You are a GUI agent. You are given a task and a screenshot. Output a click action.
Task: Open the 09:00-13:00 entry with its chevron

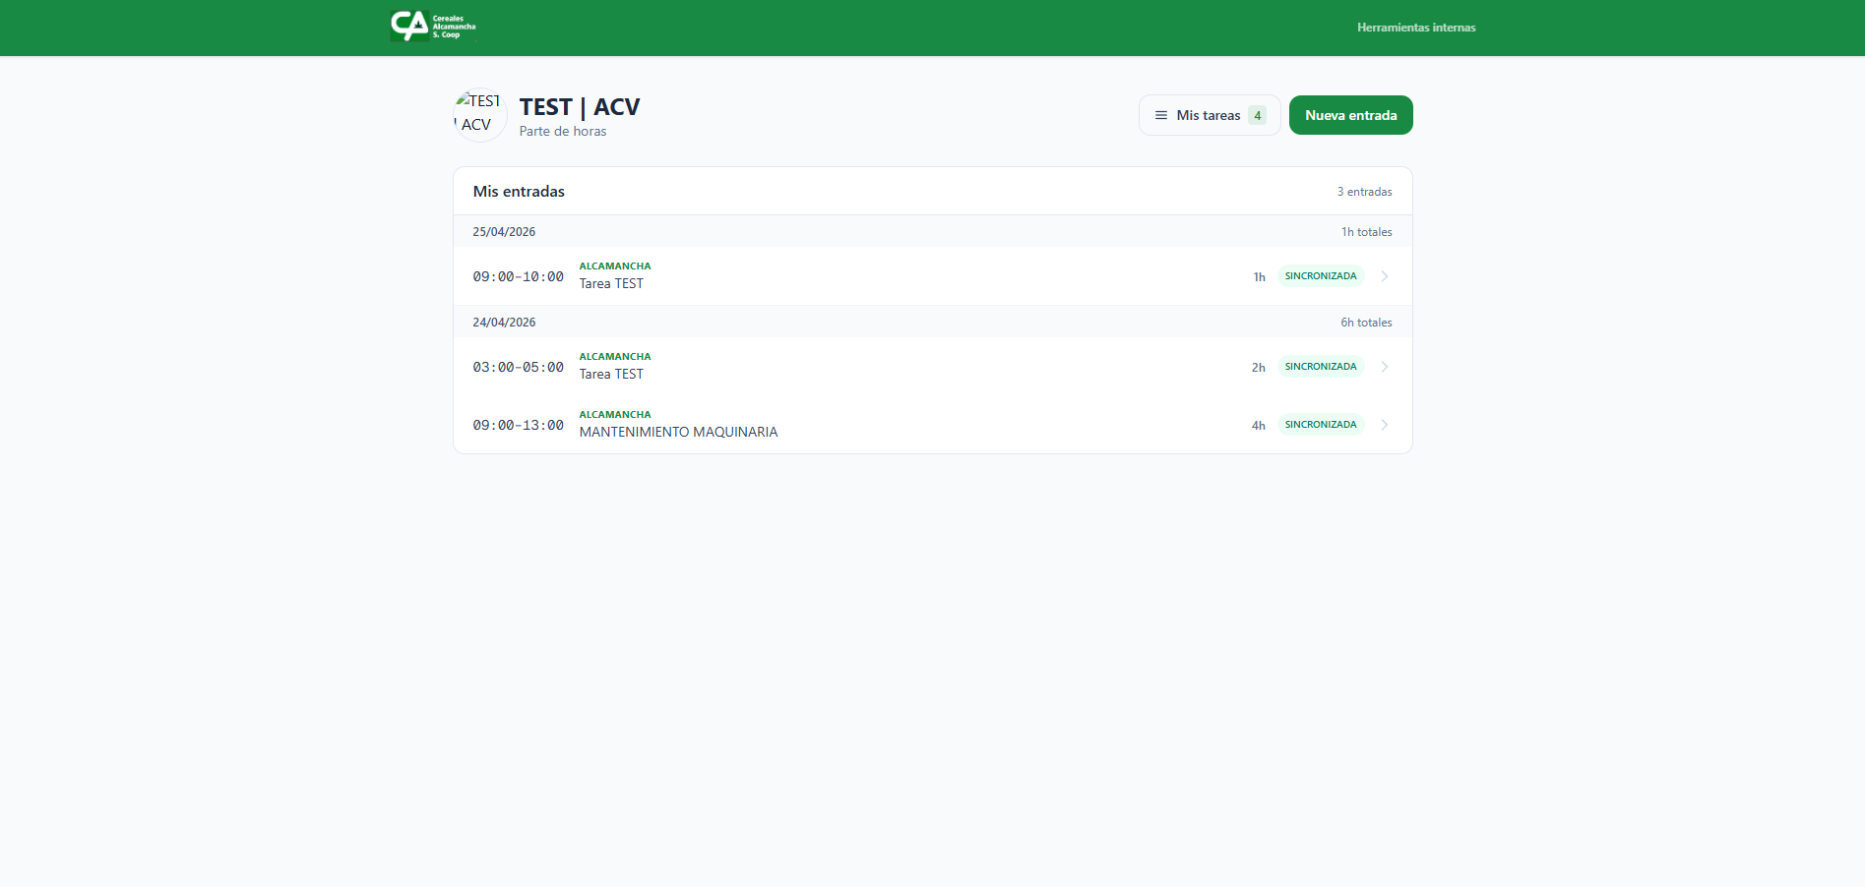[1385, 425]
